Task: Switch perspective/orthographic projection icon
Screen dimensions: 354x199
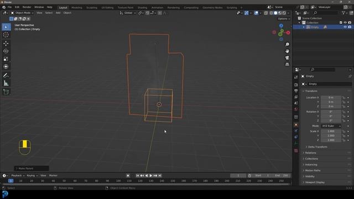Action: [x=287, y=65]
